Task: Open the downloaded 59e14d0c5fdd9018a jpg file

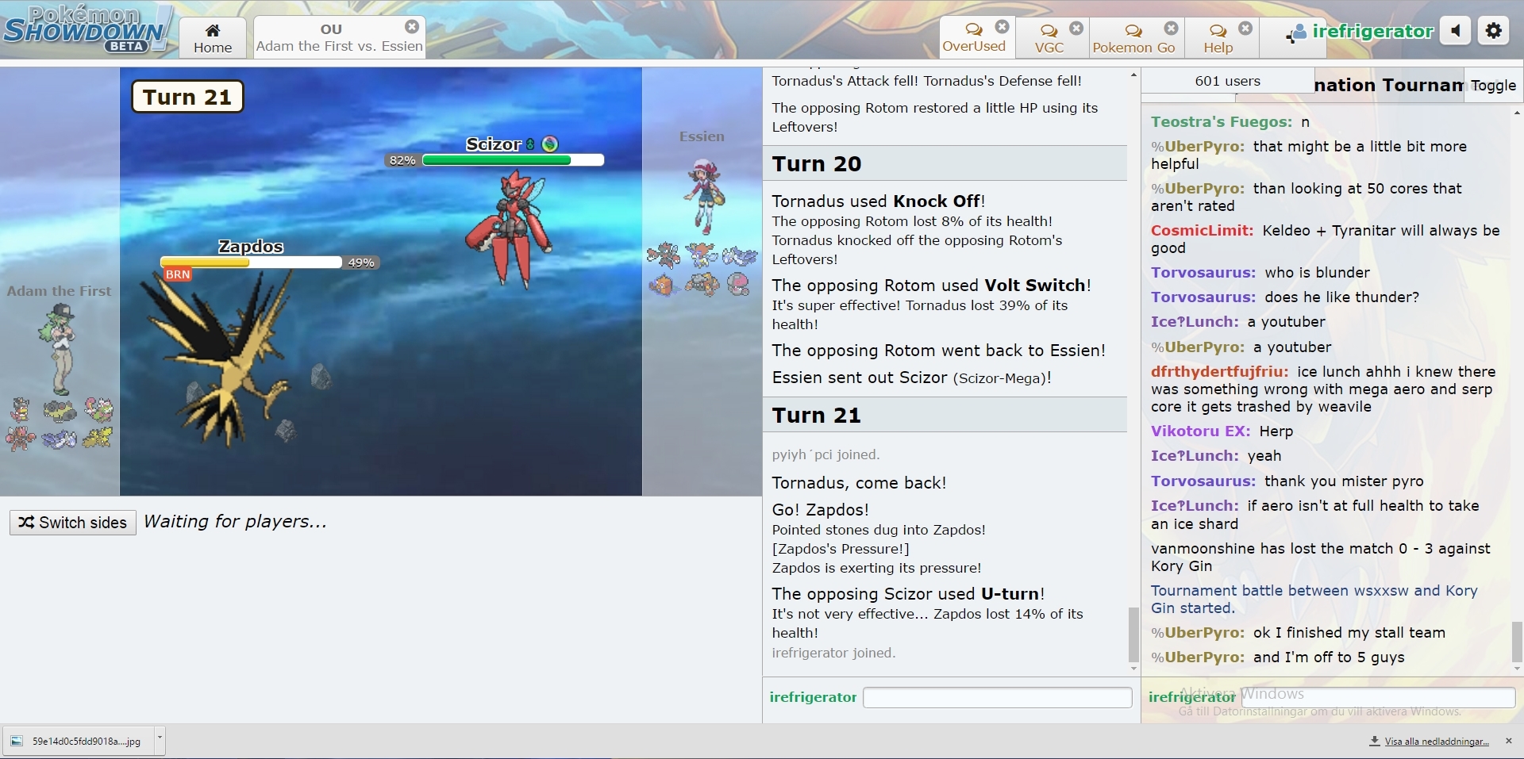Action: pos(78,742)
